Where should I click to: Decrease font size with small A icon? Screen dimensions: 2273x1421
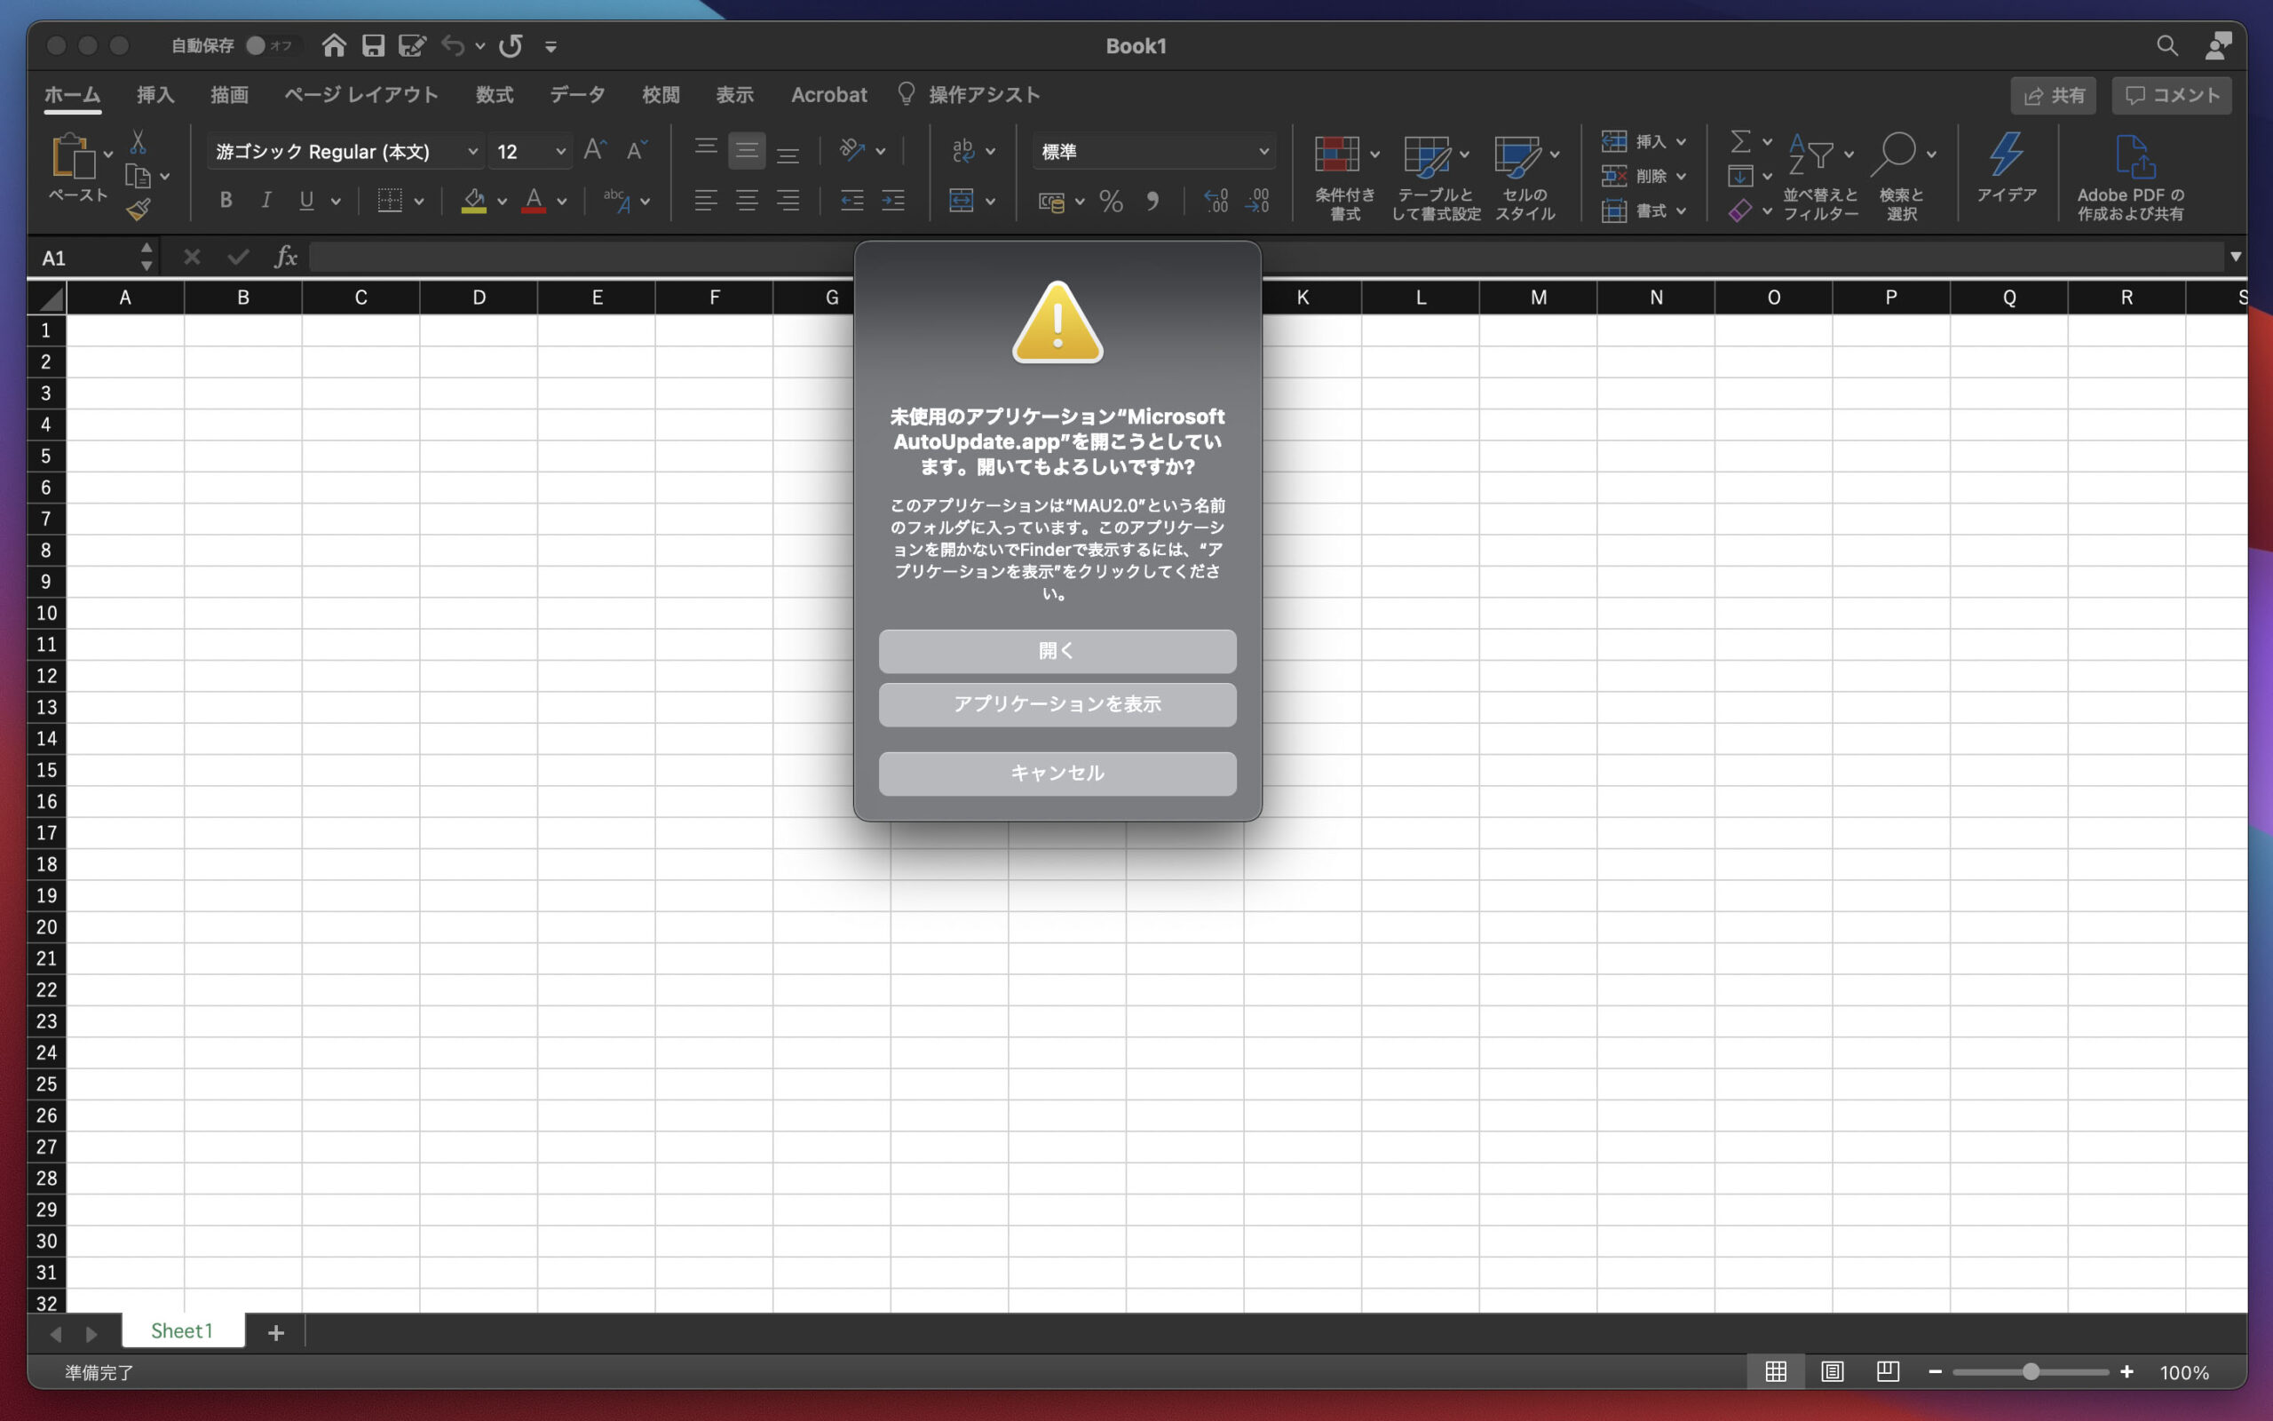(636, 150)
